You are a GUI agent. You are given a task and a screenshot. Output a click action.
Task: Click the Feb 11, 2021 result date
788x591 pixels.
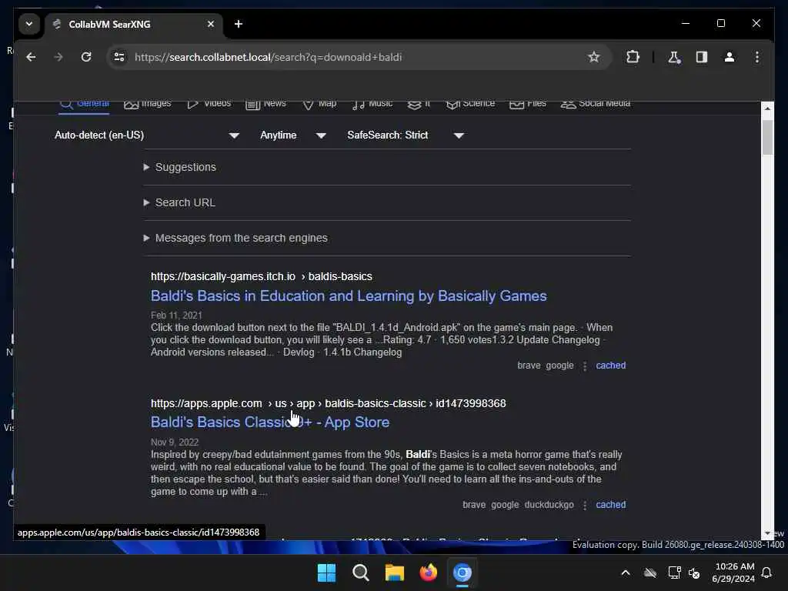176,316
